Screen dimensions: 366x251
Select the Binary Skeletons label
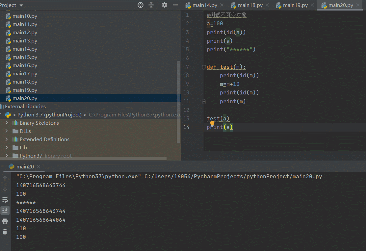click(39, 123)
